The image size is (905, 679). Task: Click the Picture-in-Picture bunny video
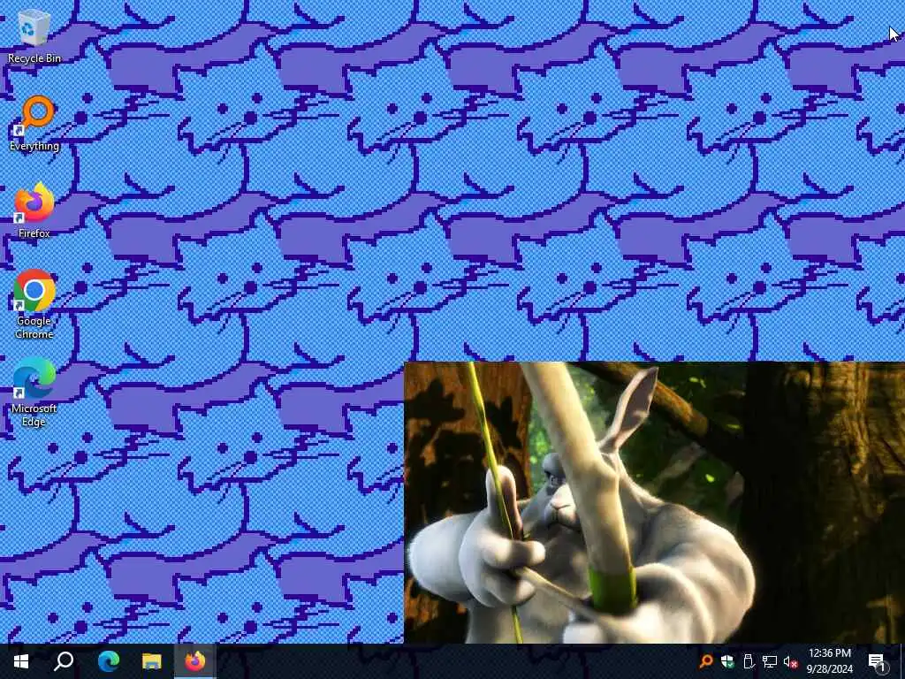click(x=654, y=502)
